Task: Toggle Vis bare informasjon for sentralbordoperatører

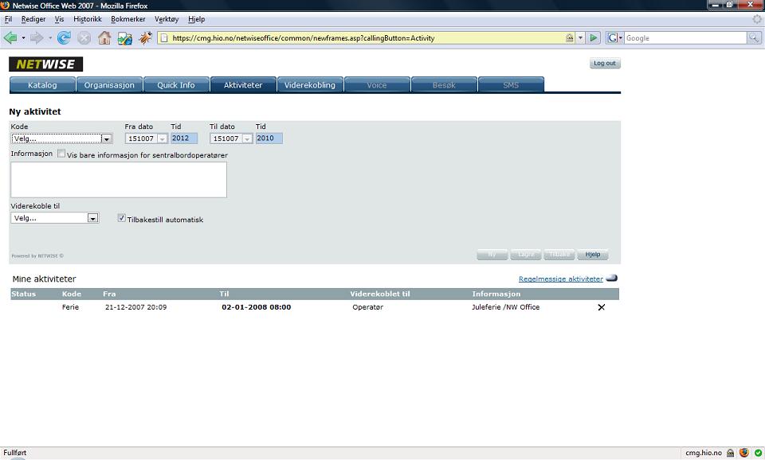Action: 61,154
